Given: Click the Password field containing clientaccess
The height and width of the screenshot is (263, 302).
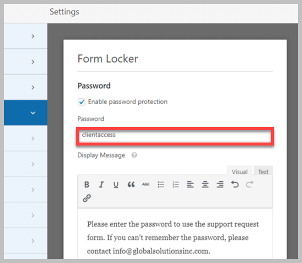Looking at the screenshot, I should coord(175,136).
